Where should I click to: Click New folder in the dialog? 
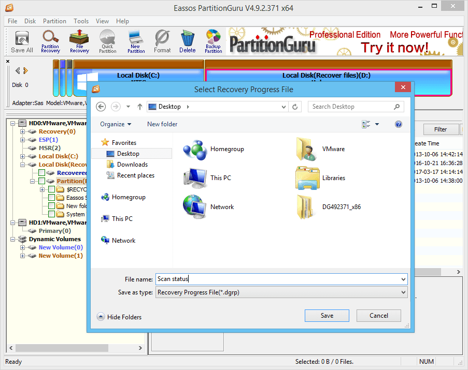coord(162,124)
